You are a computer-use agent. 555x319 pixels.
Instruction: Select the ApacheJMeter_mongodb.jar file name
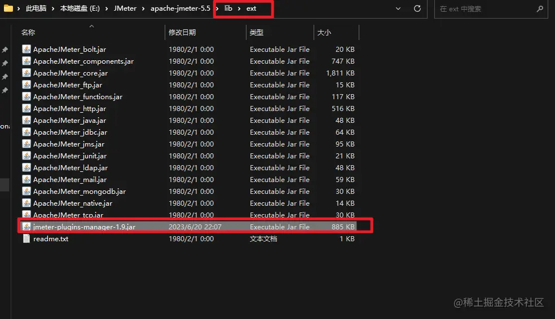(x=80, y=191)
